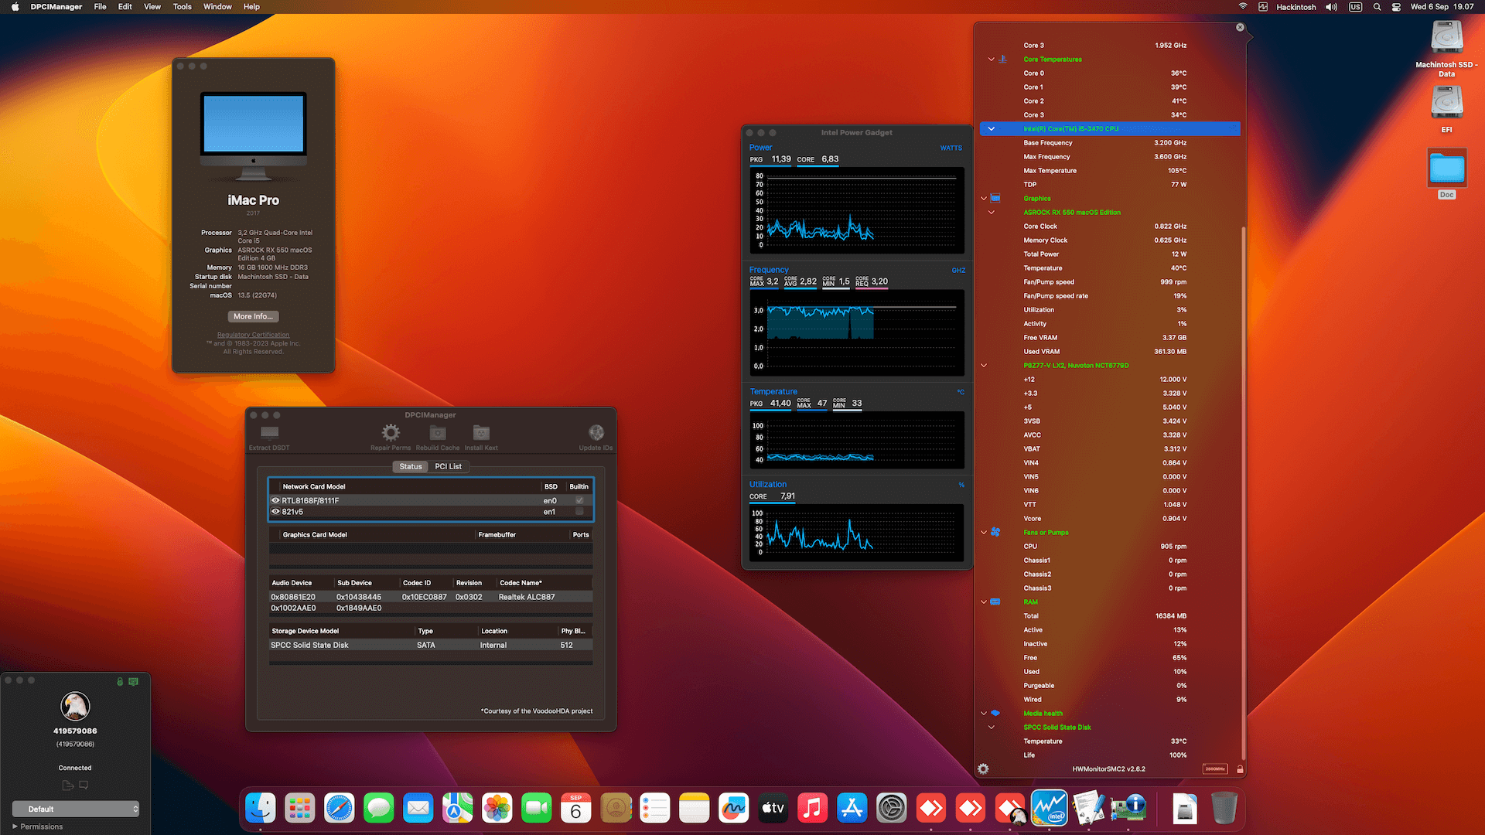Open Intel Power Gadget from the Dock

(1050, 809)
